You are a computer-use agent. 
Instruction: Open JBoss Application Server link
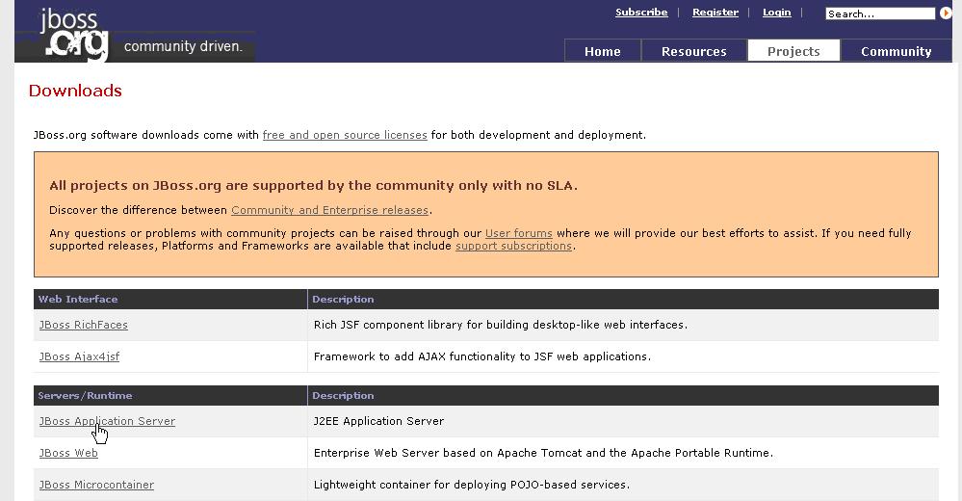pyautogui.click(x=107, y=421)
